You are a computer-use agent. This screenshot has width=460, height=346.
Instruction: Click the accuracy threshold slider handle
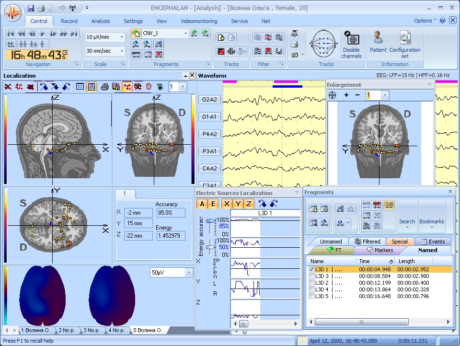[x=209, y=221]
